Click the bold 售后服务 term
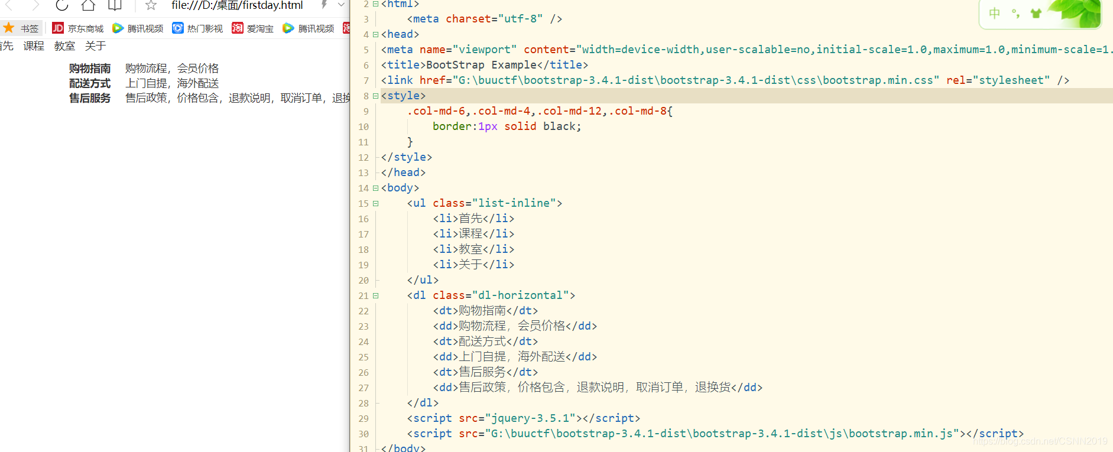Viewport: 1113px width, 452px height. pyautogui.click(x=90, y=98)
